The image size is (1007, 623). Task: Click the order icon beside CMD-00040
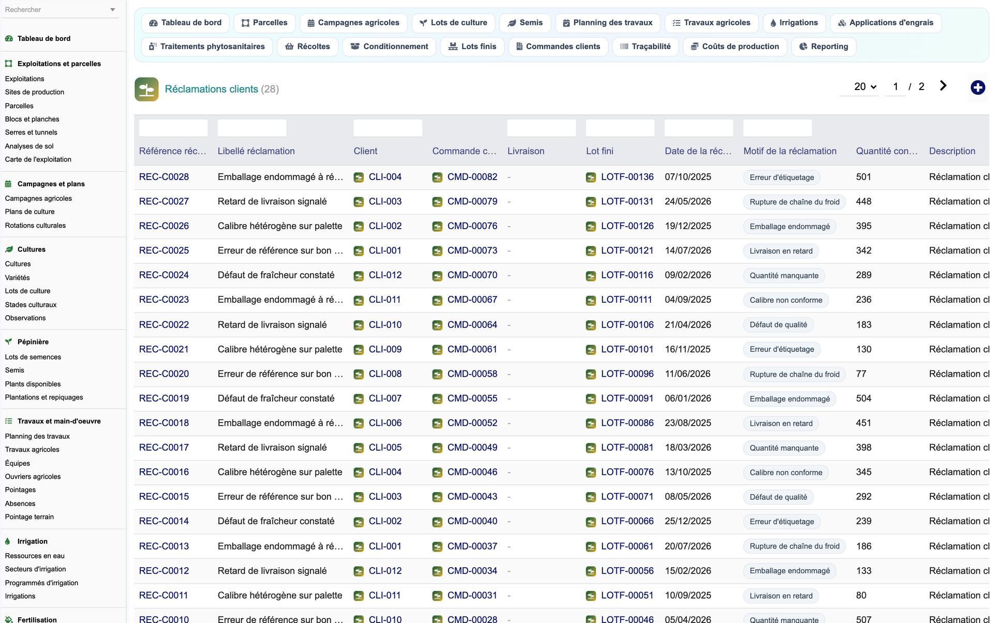point(437,522)
